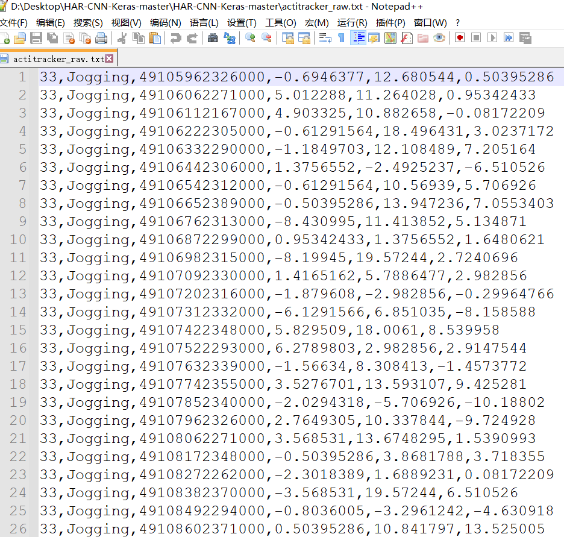Click the timestamp 49107422348000 on line 15
Image resolution: width=564 pixels, height=537 pixels.
click(x=202, y=330)
